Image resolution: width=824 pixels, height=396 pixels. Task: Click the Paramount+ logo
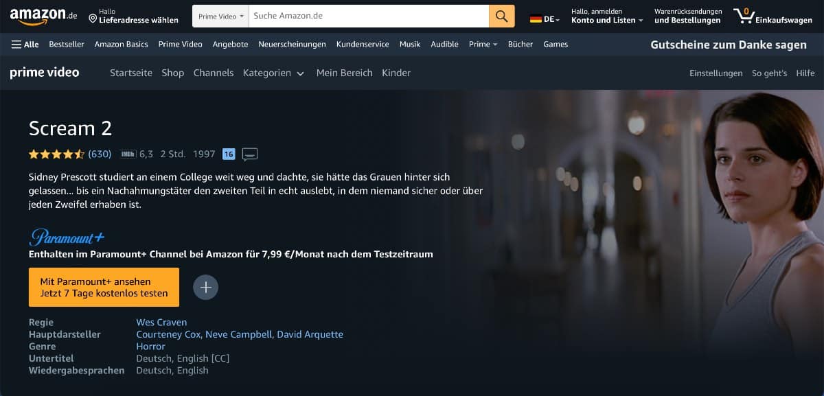point(67,237)
